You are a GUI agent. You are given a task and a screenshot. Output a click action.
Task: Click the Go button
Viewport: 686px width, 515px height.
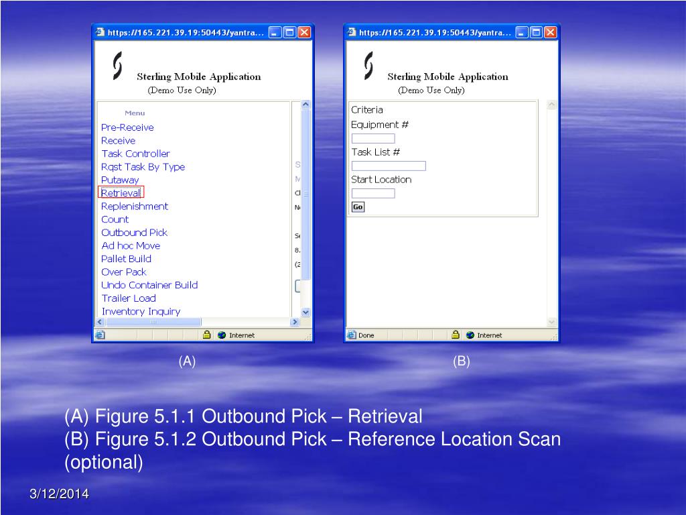point(358,207)
